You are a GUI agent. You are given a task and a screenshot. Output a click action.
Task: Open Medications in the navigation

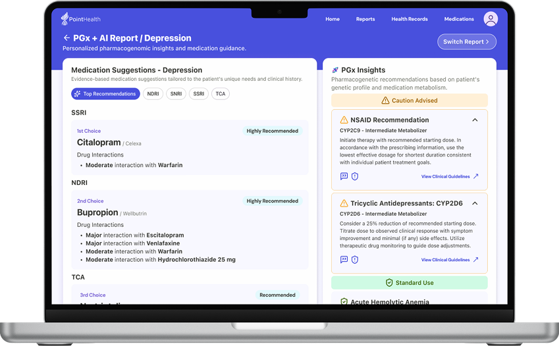[x=459, y=19]
